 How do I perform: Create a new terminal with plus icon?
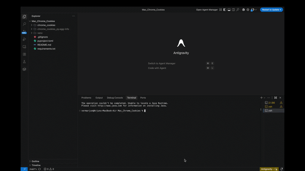pos(262,98)
